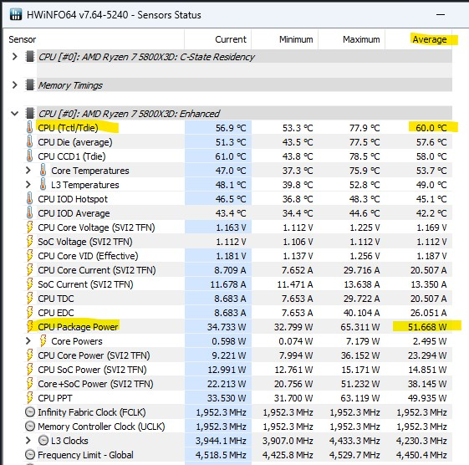Viewport: 469px width, 465px height.
Task: Click clock icon beside Infinity Fabric Clock (FCLK)
Action: point(29,412)
